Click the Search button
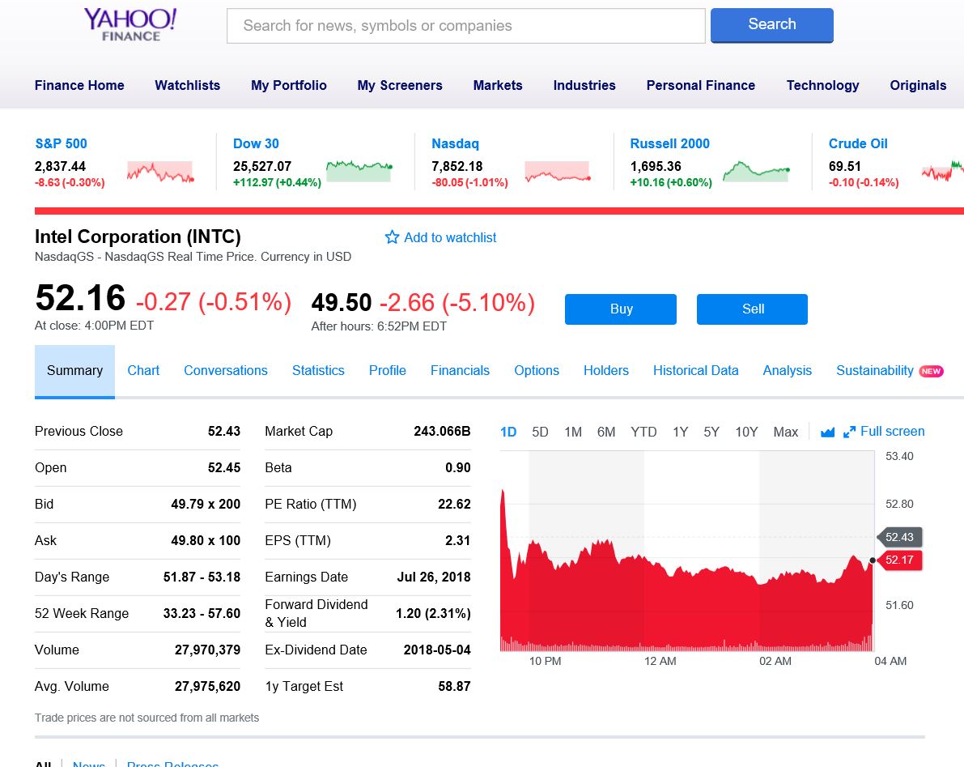The width and height of the screenshot is (964, 767). coord(771,24)
